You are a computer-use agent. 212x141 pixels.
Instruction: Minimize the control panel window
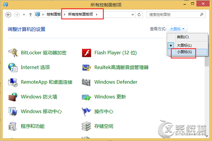tap(185, 4)
